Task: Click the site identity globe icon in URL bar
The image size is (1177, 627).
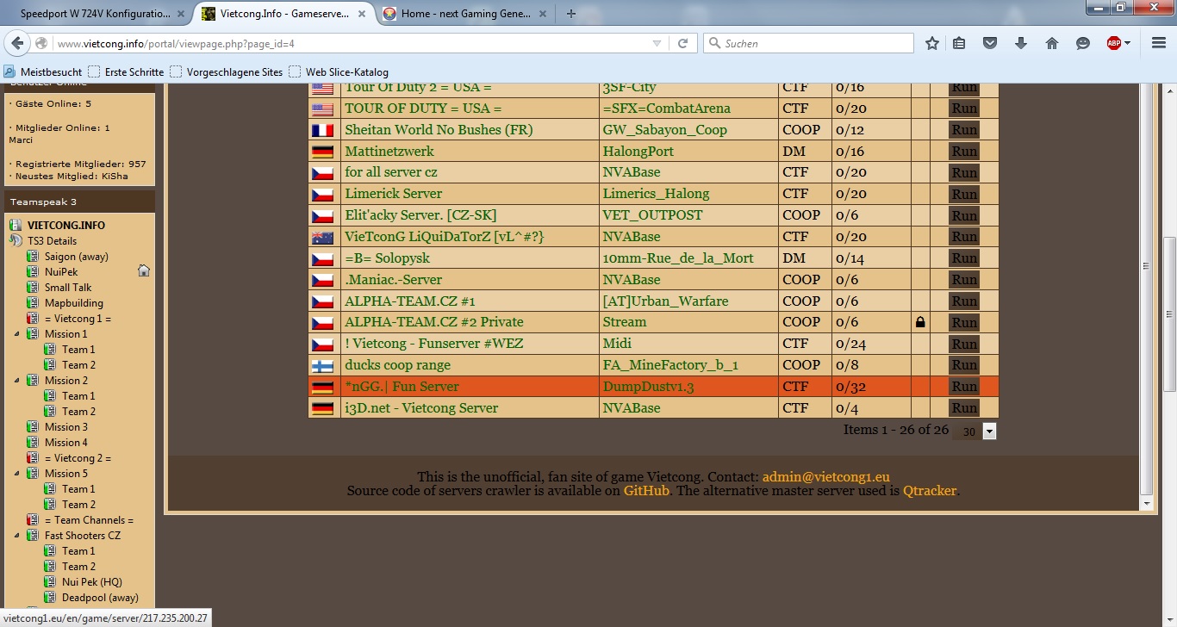Action: pyautogui.click(x=41, y=43)
